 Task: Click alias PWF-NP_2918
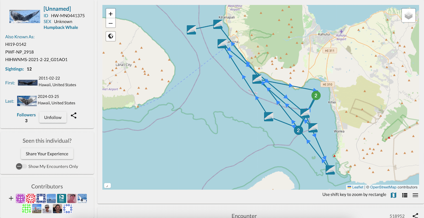[x=20, y=52]
